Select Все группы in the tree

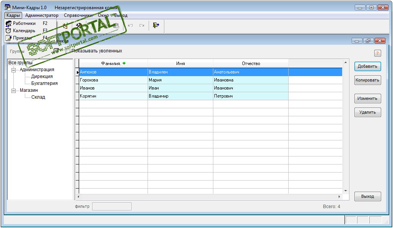click(20, 63)
